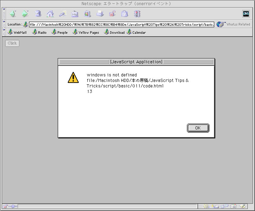Click the status bar security lock icon
Image resolution: width=255 pixels, height=211 pixels.
click(x=5, y=206)
